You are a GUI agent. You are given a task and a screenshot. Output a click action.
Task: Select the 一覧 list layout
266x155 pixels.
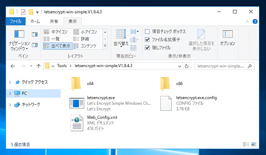52,39
